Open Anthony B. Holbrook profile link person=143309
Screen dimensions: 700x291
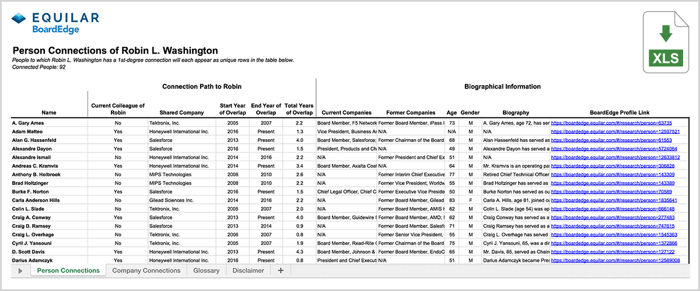pyautogui.click(x=613, y=175)
